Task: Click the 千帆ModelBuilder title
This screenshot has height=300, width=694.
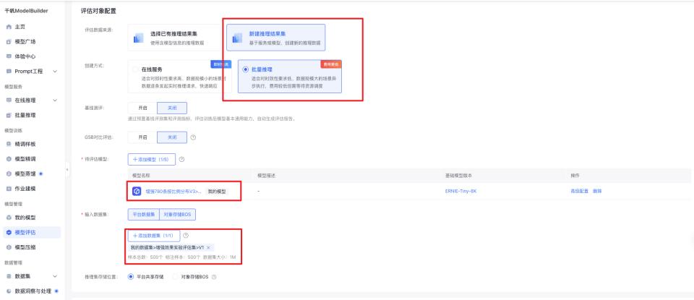Action: (26, 10)
